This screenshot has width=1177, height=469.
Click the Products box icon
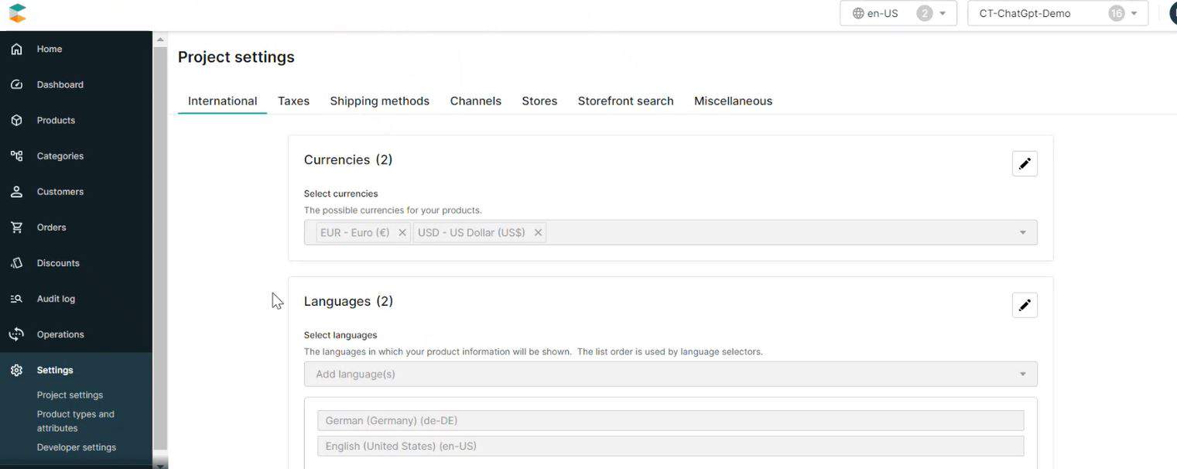tap(16, 120)
